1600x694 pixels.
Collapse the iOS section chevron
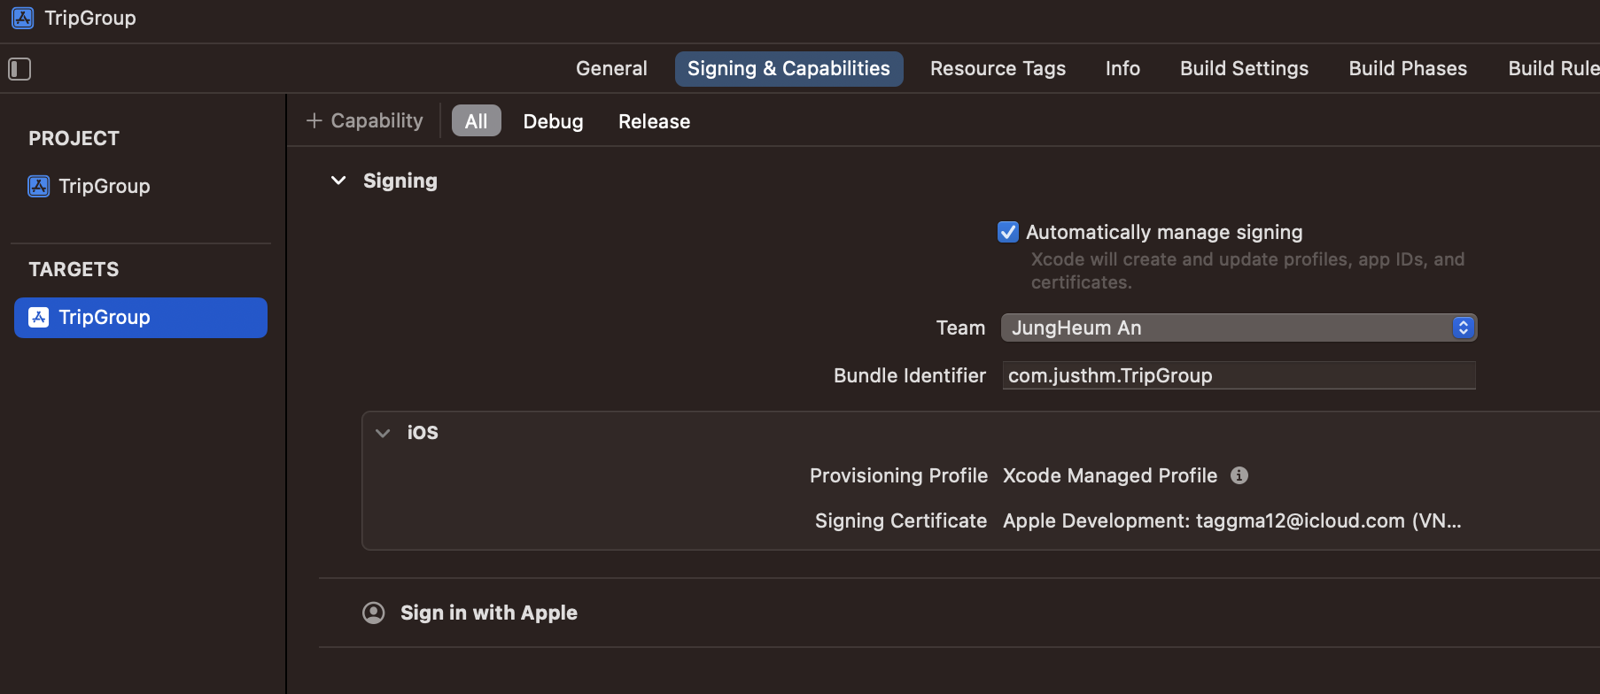[383, 433]
